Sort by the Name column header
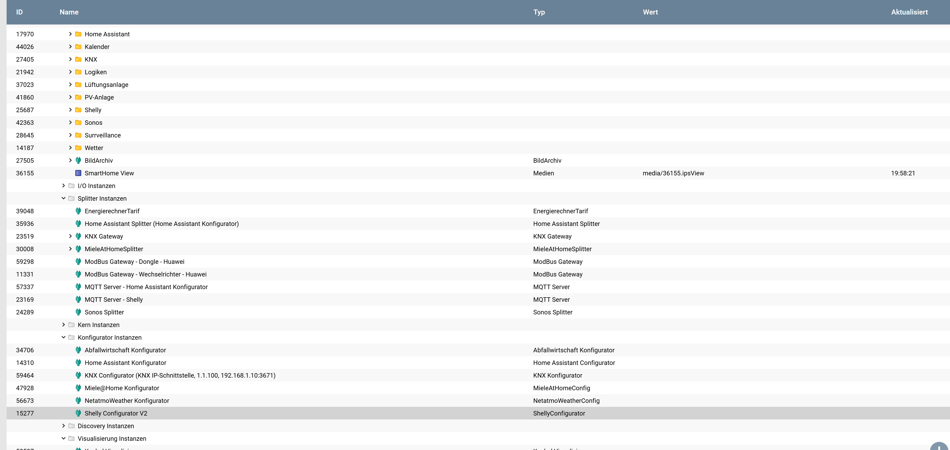 pyautogui.click(x=69, y=12)
